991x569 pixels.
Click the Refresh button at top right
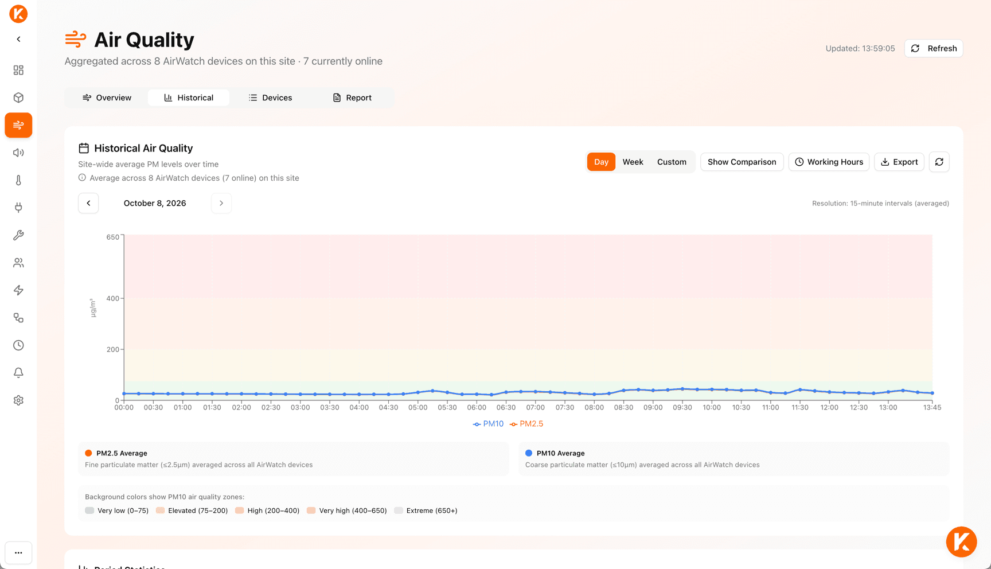pos(934,48)
